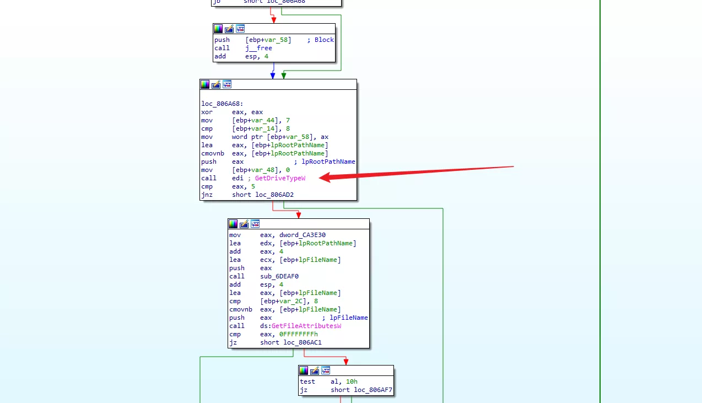Click the group nodes icon on j__free block
The image size is (702, 403).
240,29
